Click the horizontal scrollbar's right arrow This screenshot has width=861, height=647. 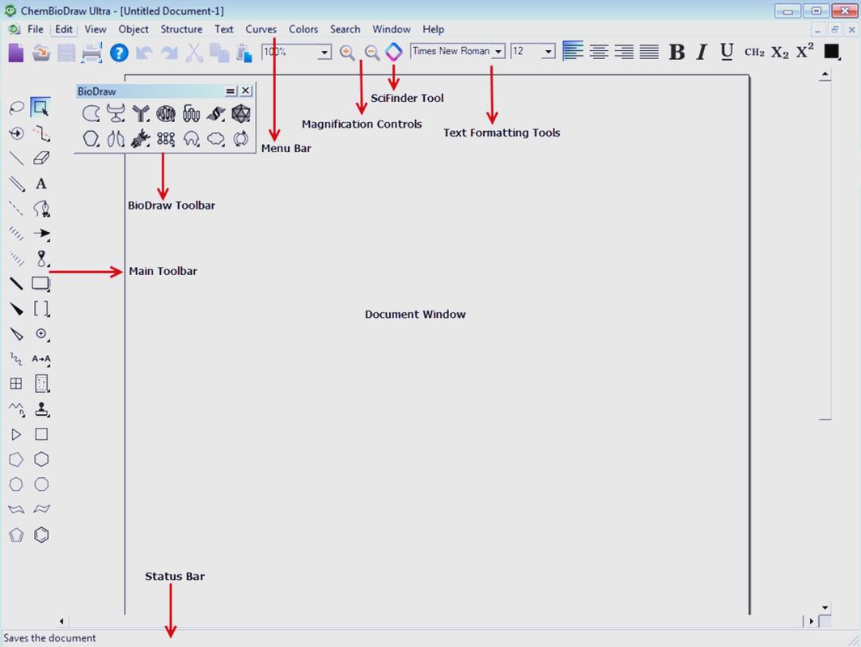pyautogui.click(x=811, y=620)
